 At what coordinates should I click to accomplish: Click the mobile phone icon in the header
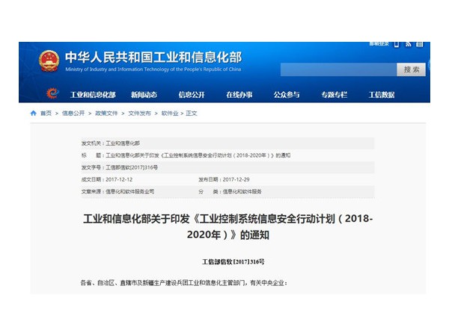pyautogui.click(x=397, y=44)
